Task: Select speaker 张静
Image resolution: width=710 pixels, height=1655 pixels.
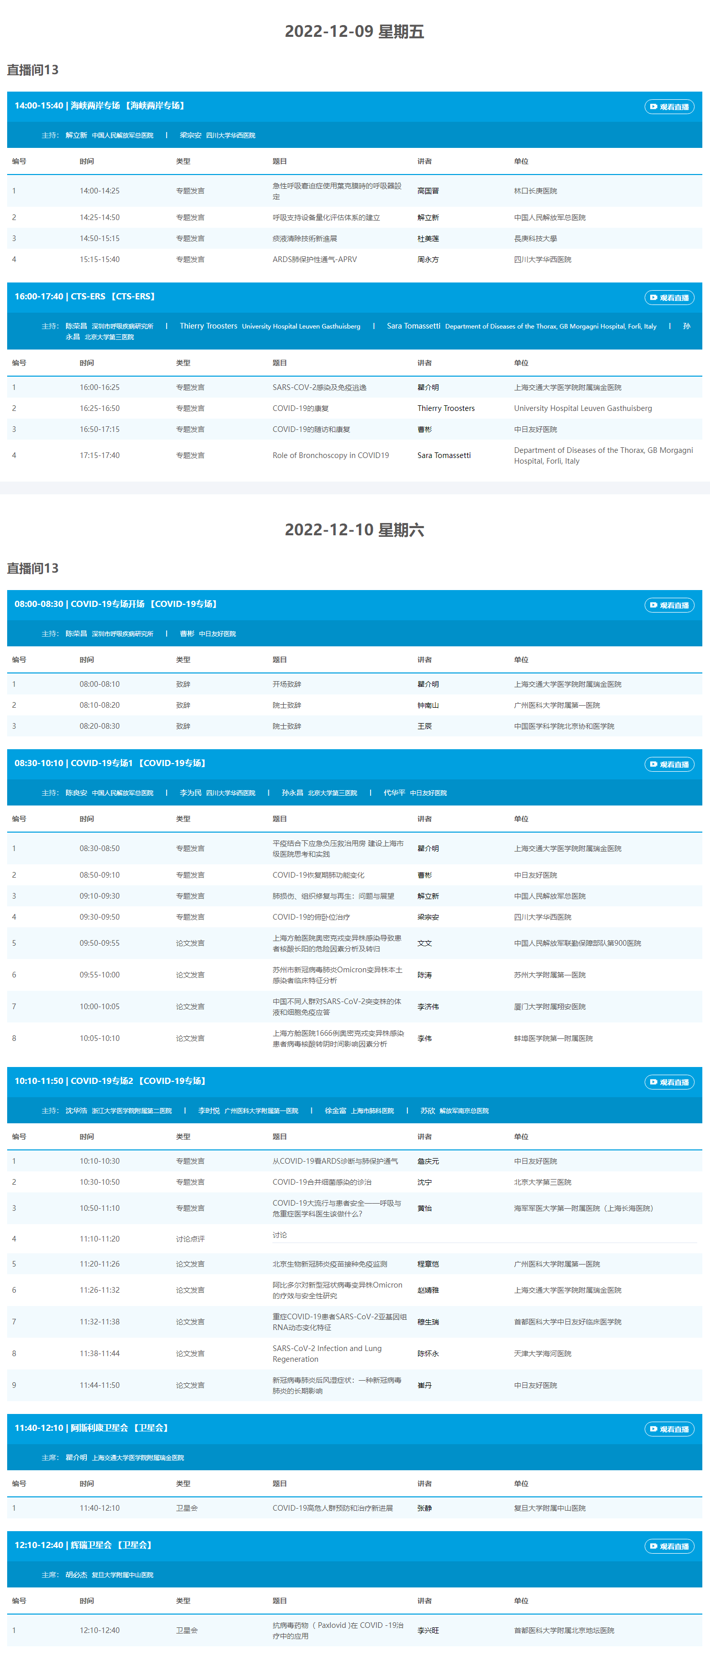Action: [424, 1509]
